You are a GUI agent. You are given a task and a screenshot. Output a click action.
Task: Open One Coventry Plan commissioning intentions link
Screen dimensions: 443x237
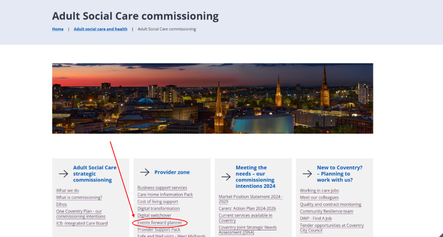pos(81,213)
